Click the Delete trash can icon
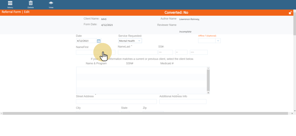296x136 pixels. [x=31, y=3]
